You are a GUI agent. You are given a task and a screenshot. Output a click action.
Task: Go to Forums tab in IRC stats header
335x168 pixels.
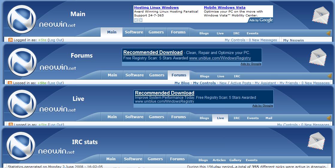pos(177,159)
